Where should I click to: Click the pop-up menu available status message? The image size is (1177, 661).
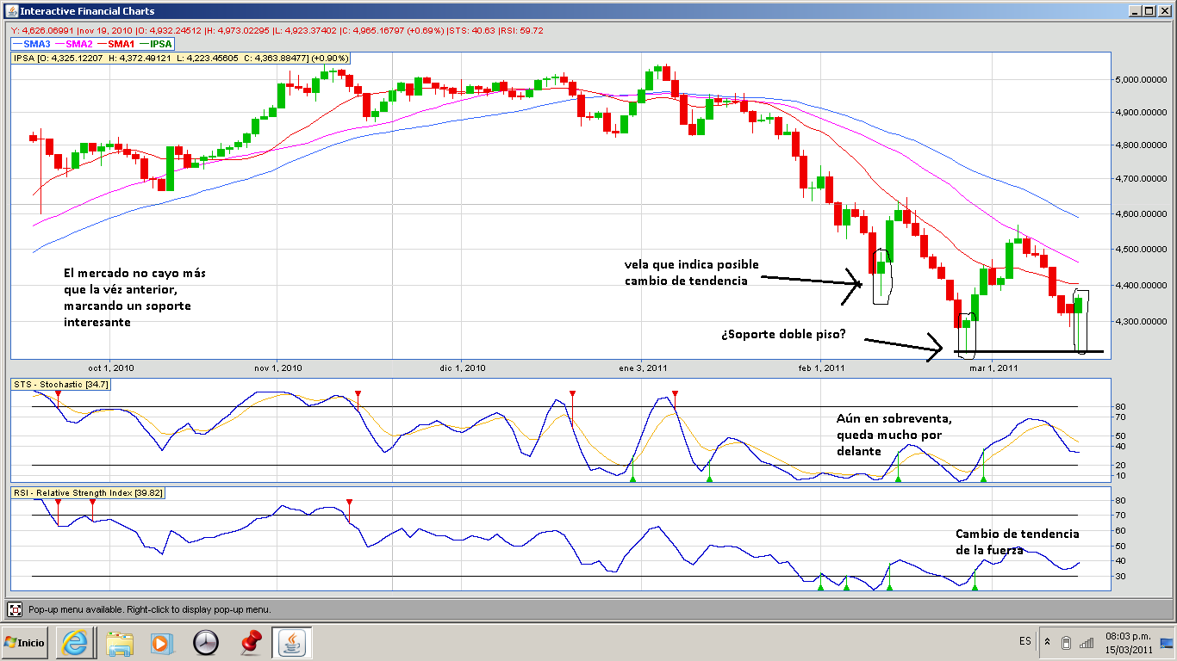[150, 609]
